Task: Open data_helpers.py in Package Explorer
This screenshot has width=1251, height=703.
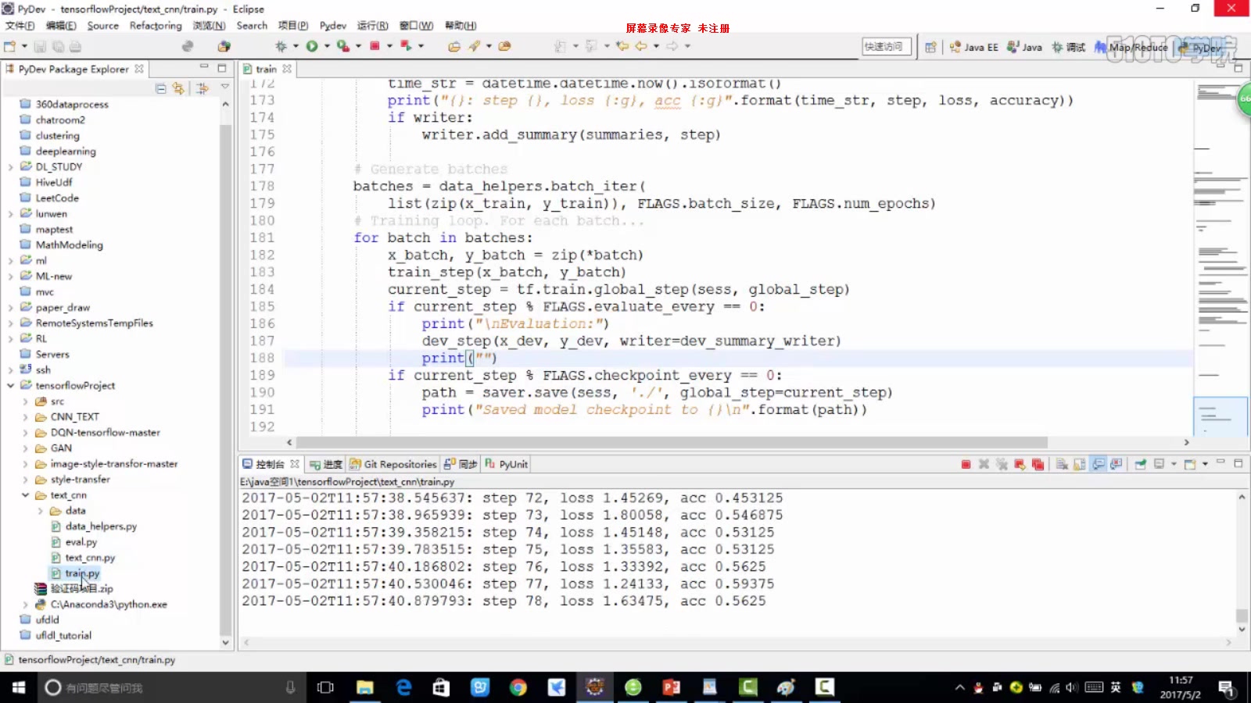Action: point(101,526)
